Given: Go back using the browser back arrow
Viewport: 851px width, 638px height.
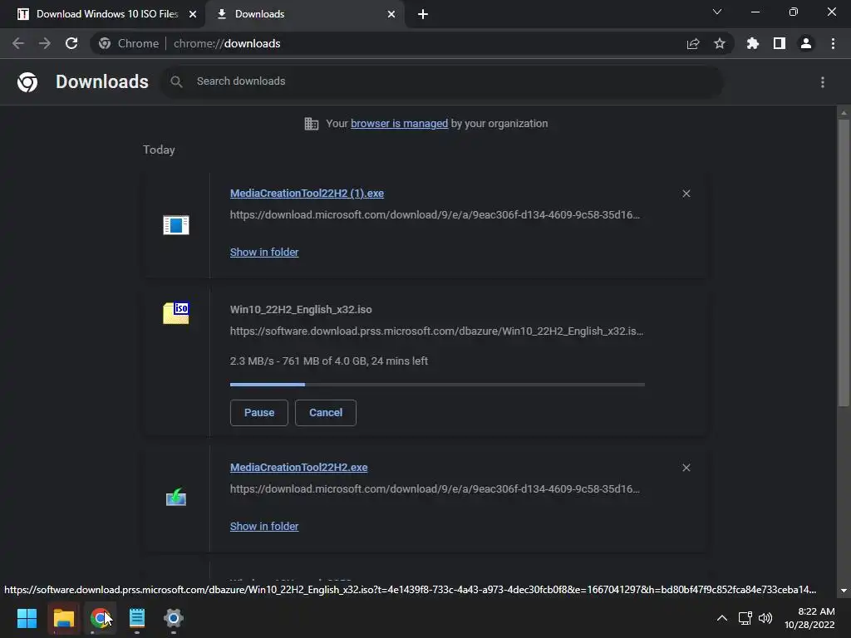Looking at the screenshot, I should click(18, 43).
